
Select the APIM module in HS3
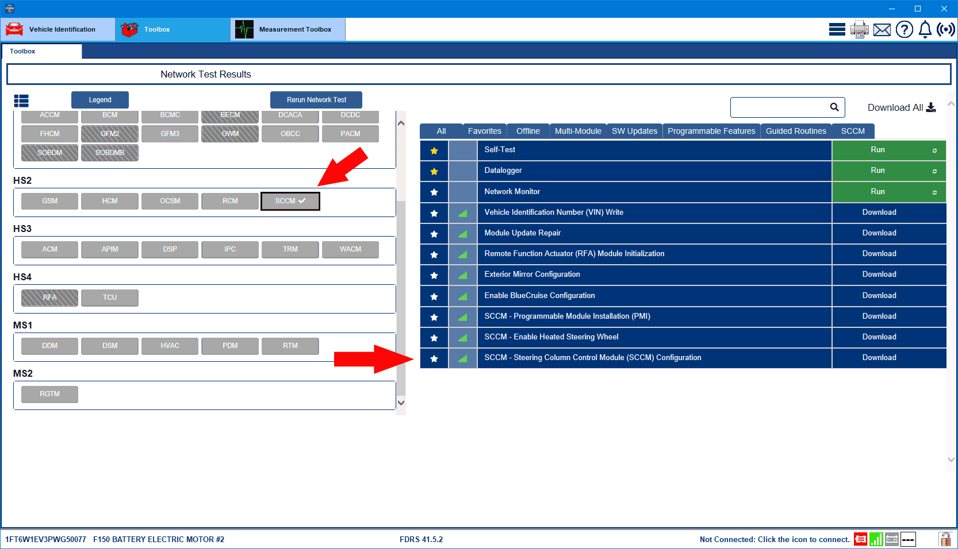(x=110, y=249)
